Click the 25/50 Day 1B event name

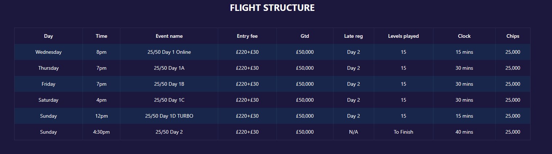[169, 84]
